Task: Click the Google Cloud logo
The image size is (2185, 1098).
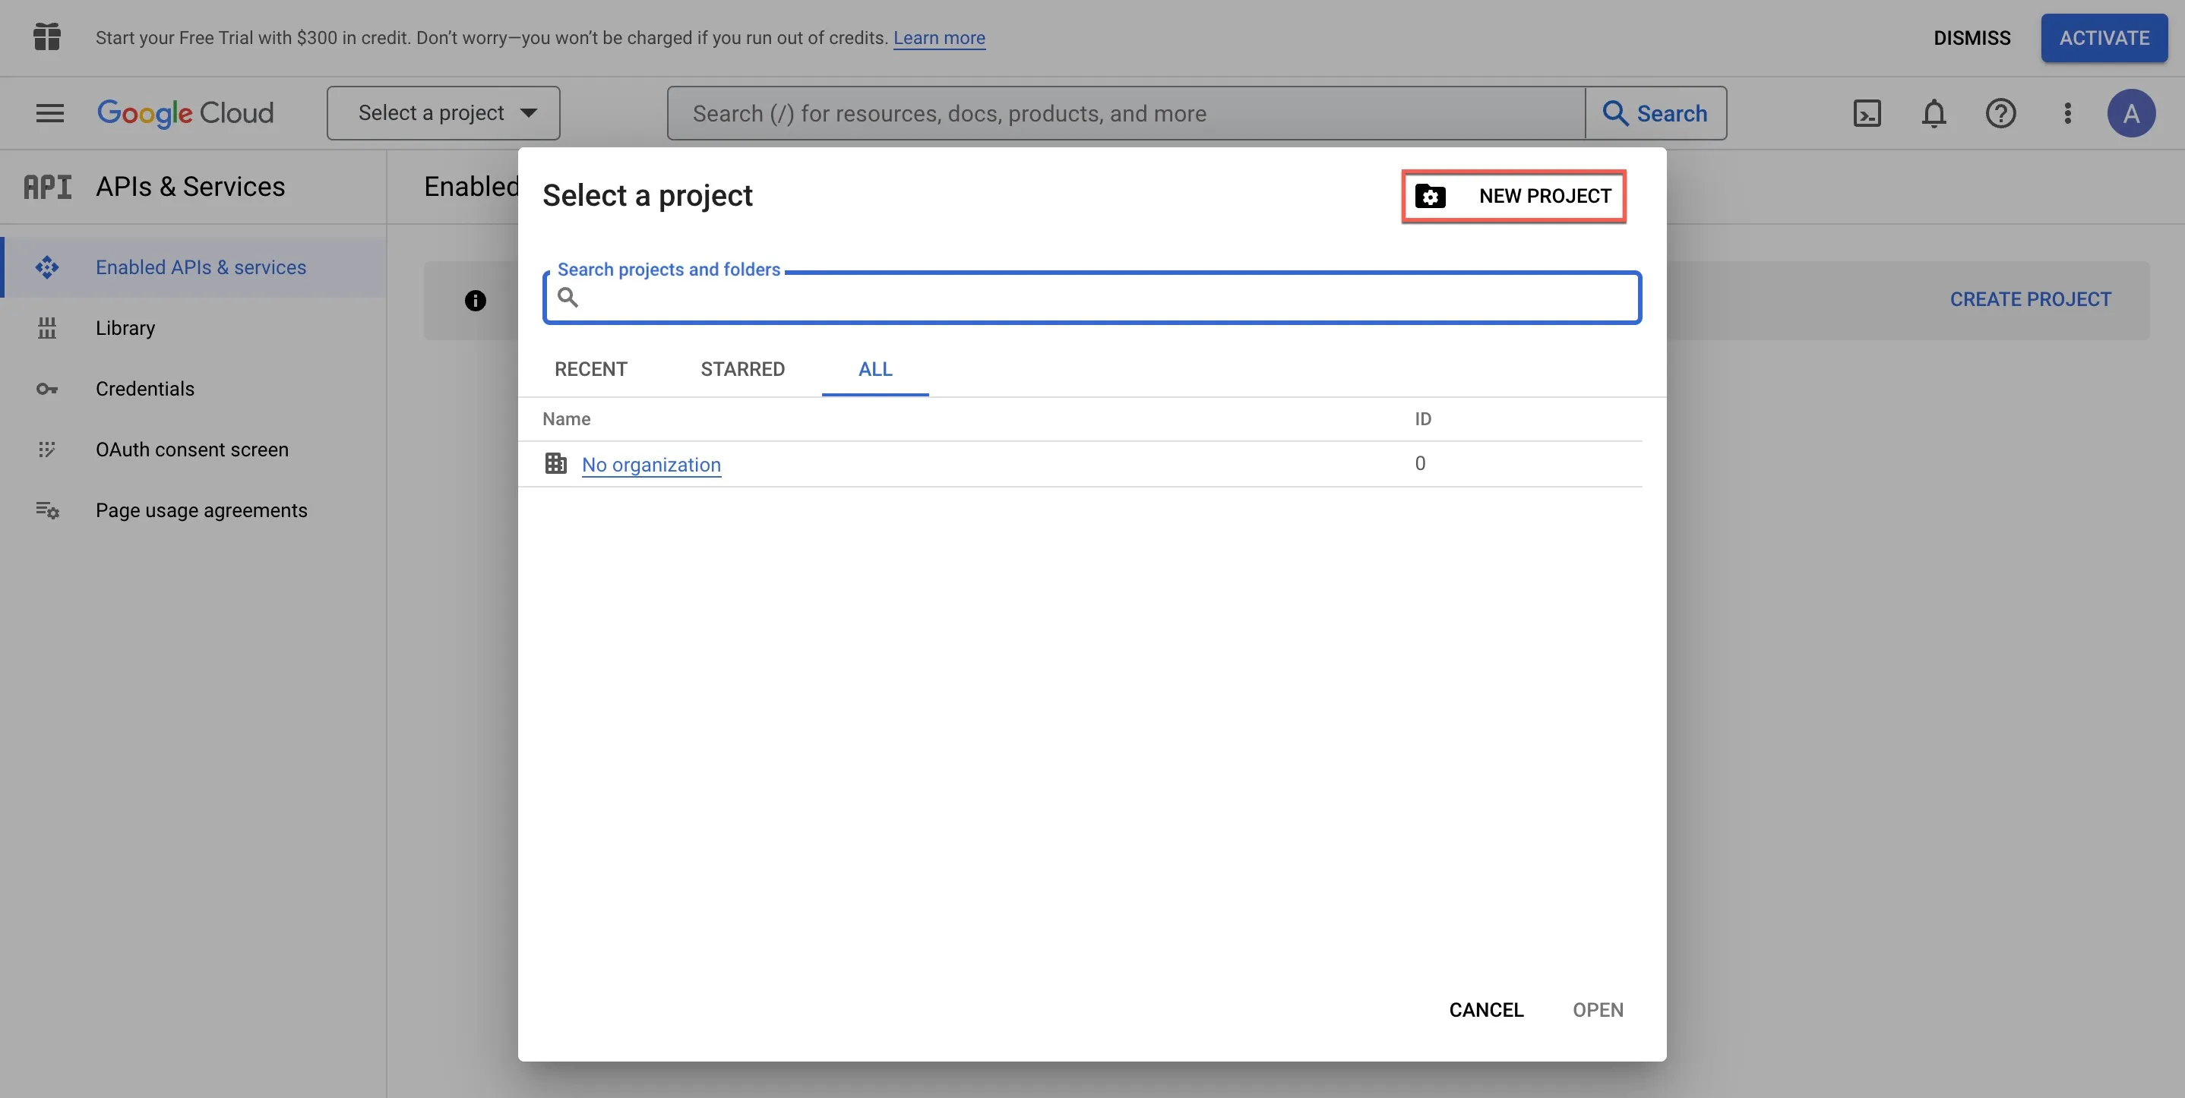Action: click(185, 114)
